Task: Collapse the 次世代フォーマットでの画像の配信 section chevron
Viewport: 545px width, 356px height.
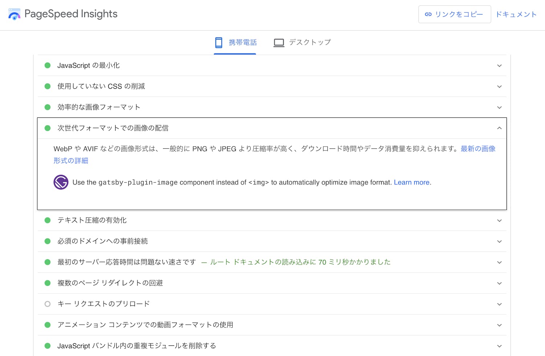Action: [499, 128]
